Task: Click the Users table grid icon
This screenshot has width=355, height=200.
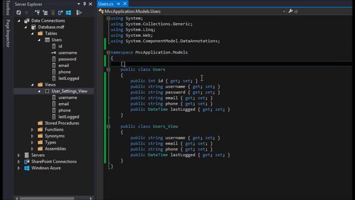Action: coord(47,40)
